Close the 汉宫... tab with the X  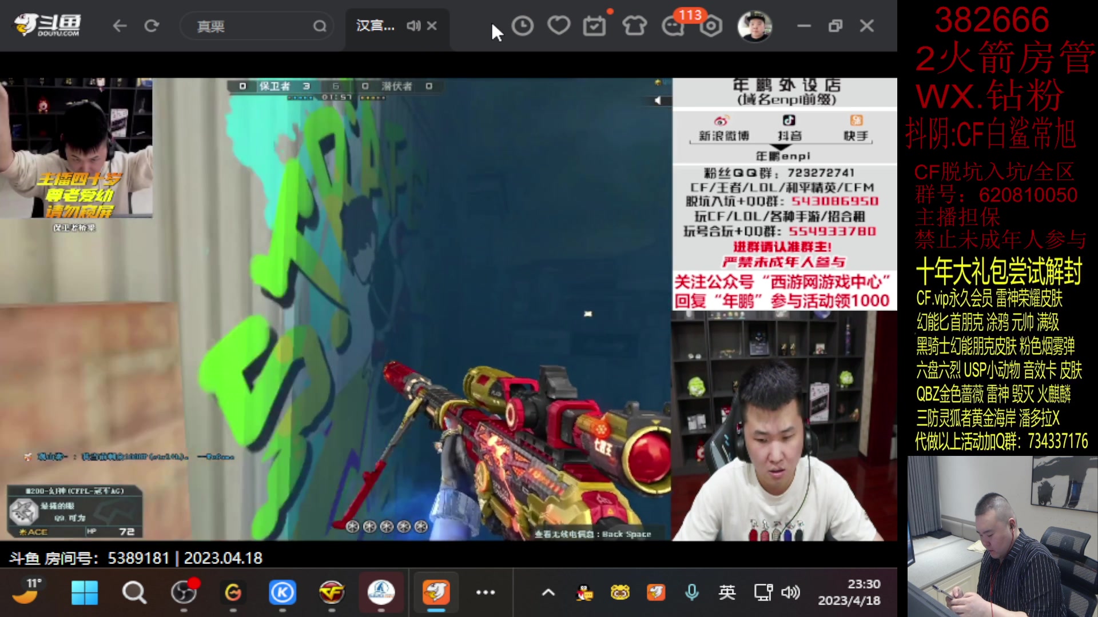[x=432, y=26]
